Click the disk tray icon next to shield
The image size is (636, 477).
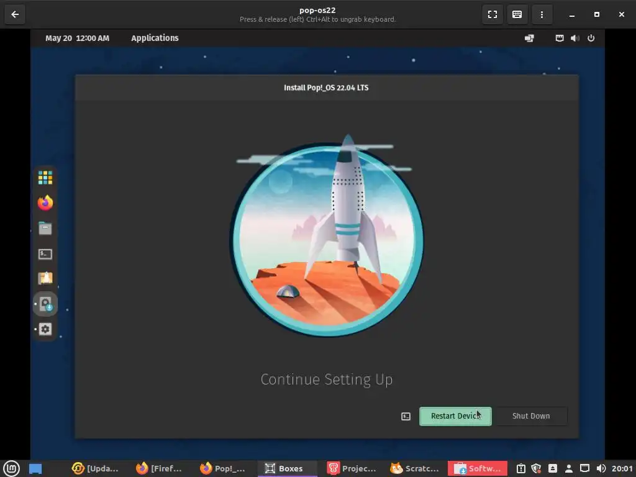click(552, 469)
